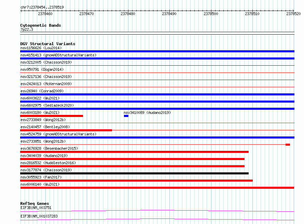Select the esv2140457 (Bentley2008) label
Screen dimensions: 304x224
pos(45,127)
